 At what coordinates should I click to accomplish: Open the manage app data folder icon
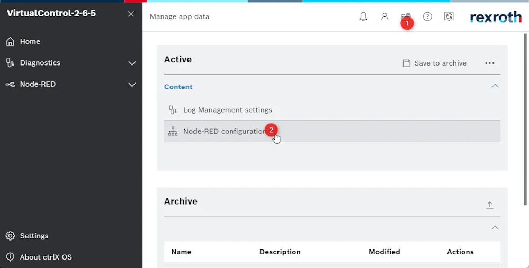click(x=406, y=16)
